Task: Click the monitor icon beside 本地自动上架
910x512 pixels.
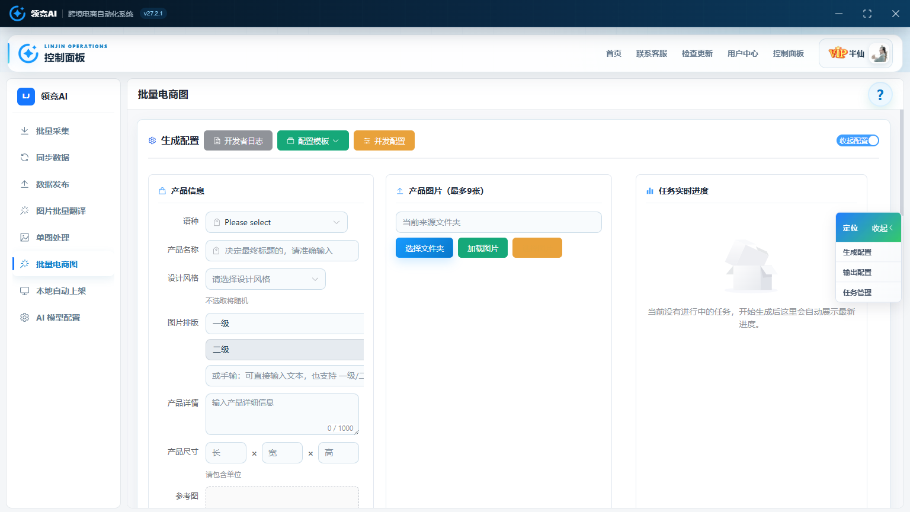Action: tap(24, 291)
